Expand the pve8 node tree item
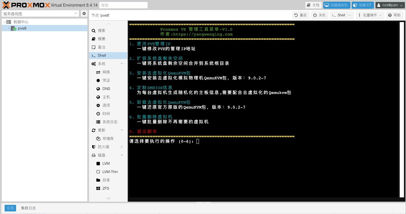Screen dimensions: 406x214 pyautogui.click(x=9, y=28)
